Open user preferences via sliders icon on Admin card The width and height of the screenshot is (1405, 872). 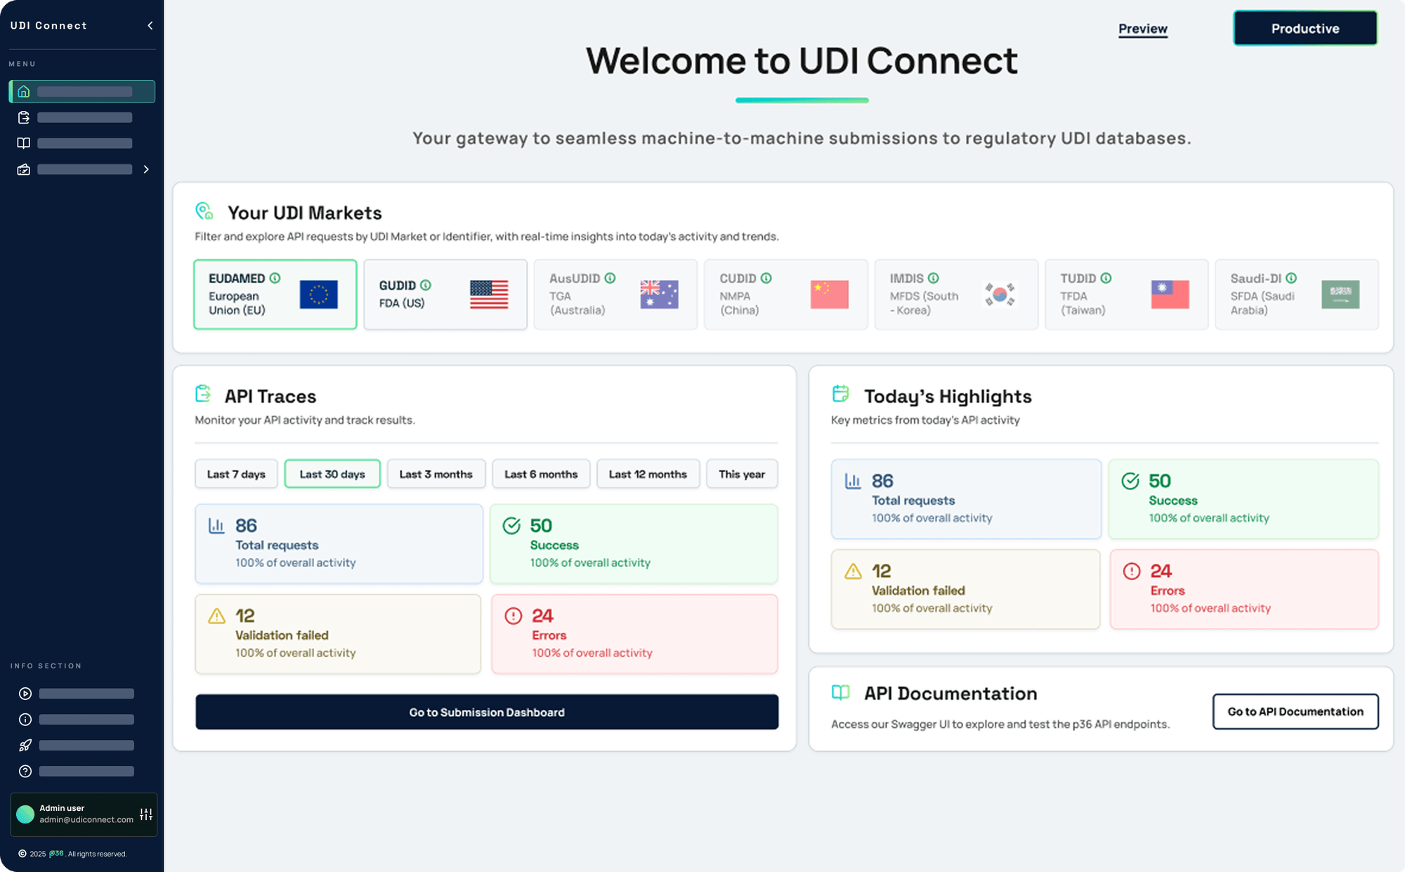pos(146,814)
